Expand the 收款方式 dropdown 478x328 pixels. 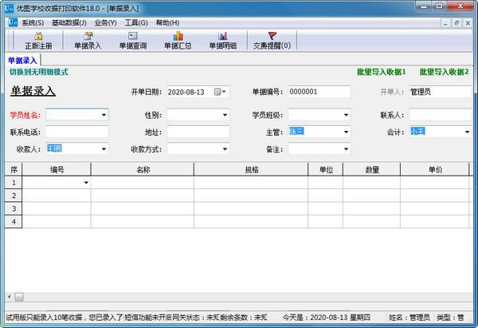tap(225, 149)
